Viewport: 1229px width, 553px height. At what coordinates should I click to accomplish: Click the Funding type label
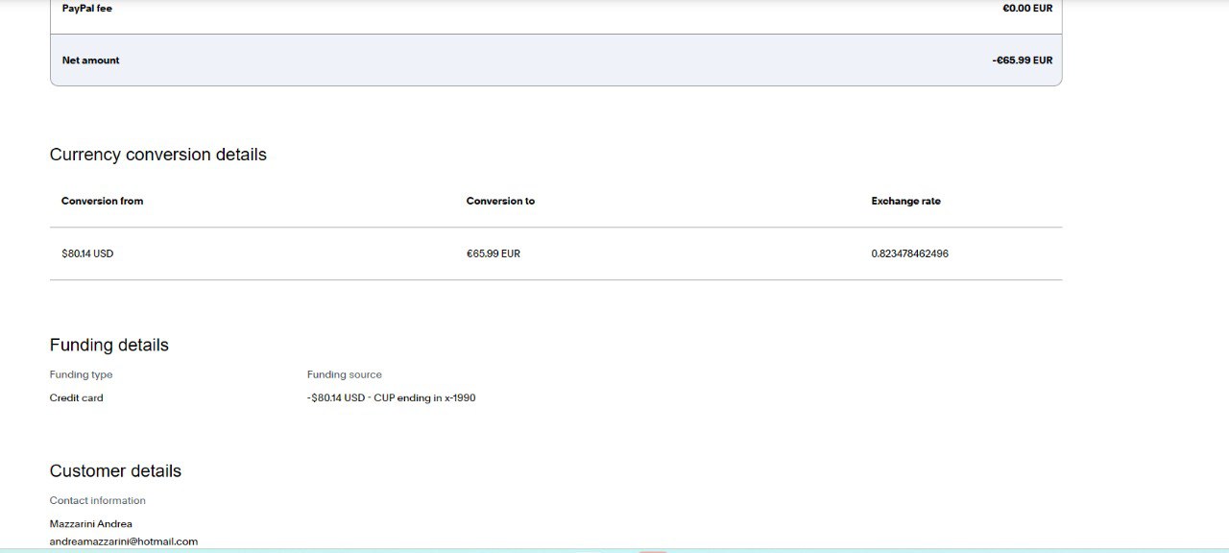(x=81, y=374)
